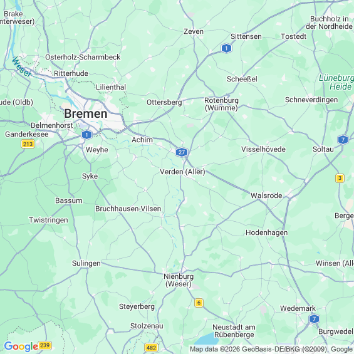This screenshot has height=354, width=354.
Task: Click the A1 shield near Sittensen
Action: (226, 48)
